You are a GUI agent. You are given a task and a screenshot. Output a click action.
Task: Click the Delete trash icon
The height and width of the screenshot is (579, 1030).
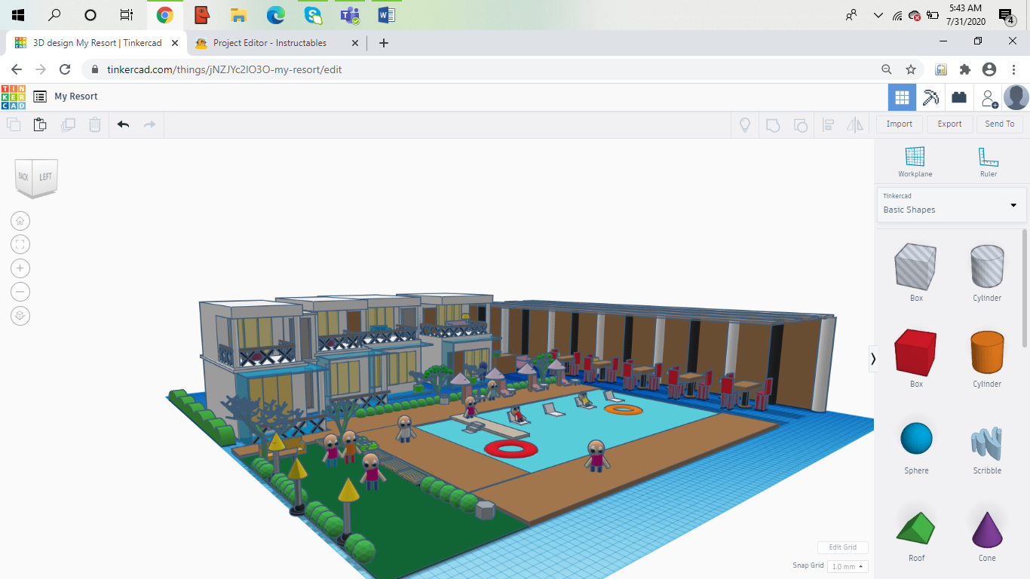95,124
